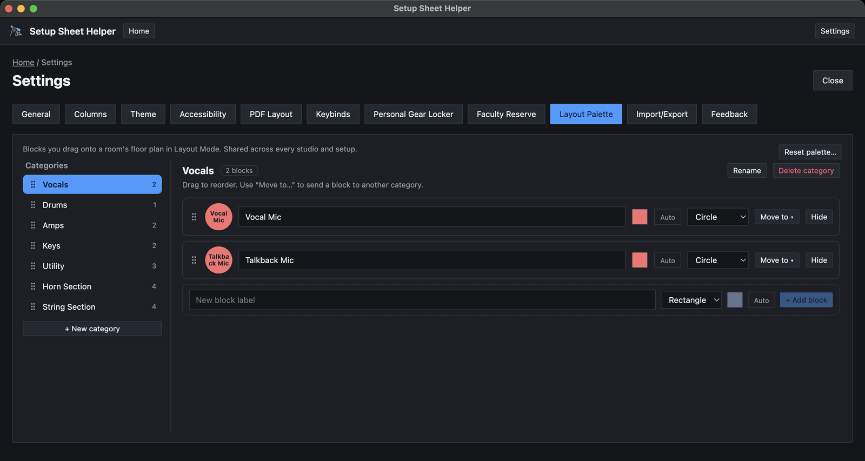865x461 pixels.
Task: Click the New block label input field
Action: (422, 300)
